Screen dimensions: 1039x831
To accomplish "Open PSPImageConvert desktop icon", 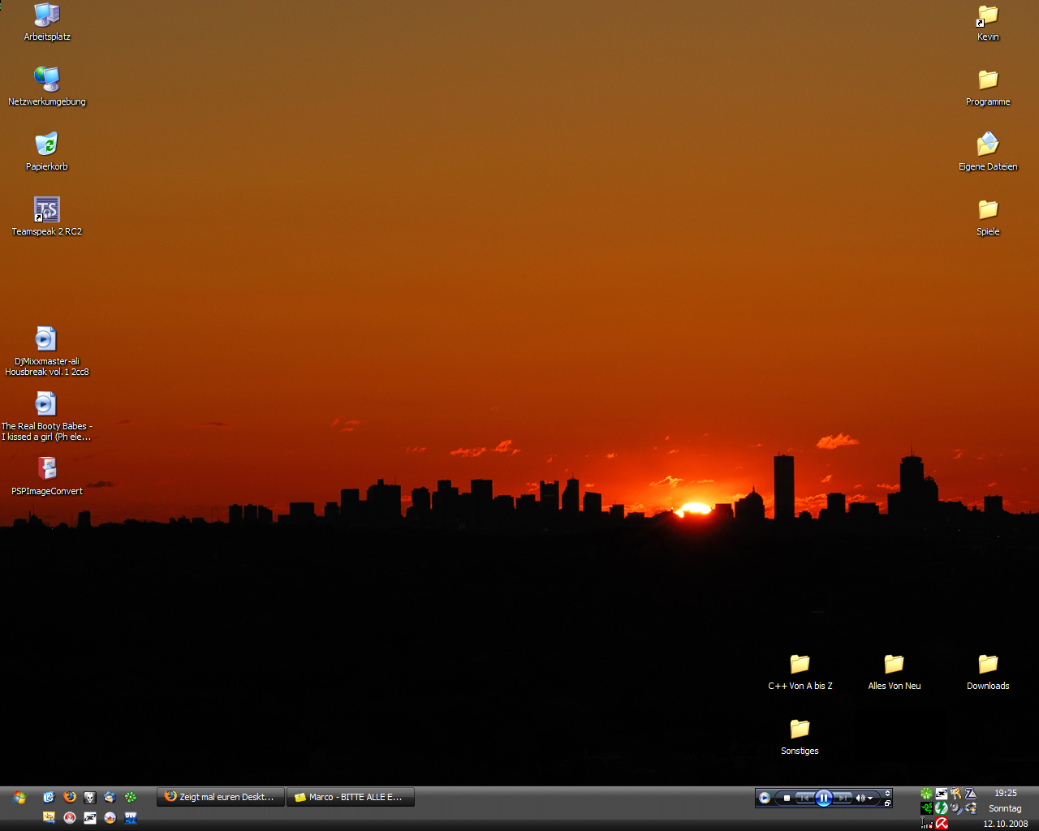I will point(47,469).
